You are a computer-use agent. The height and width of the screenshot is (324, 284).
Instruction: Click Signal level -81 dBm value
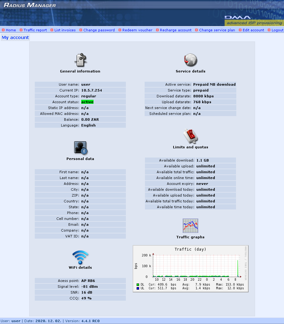click(90, 287)
